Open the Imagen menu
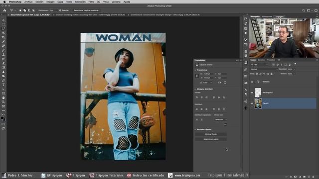Viewport: 319px width, 179px height. (x=50, y=1)
